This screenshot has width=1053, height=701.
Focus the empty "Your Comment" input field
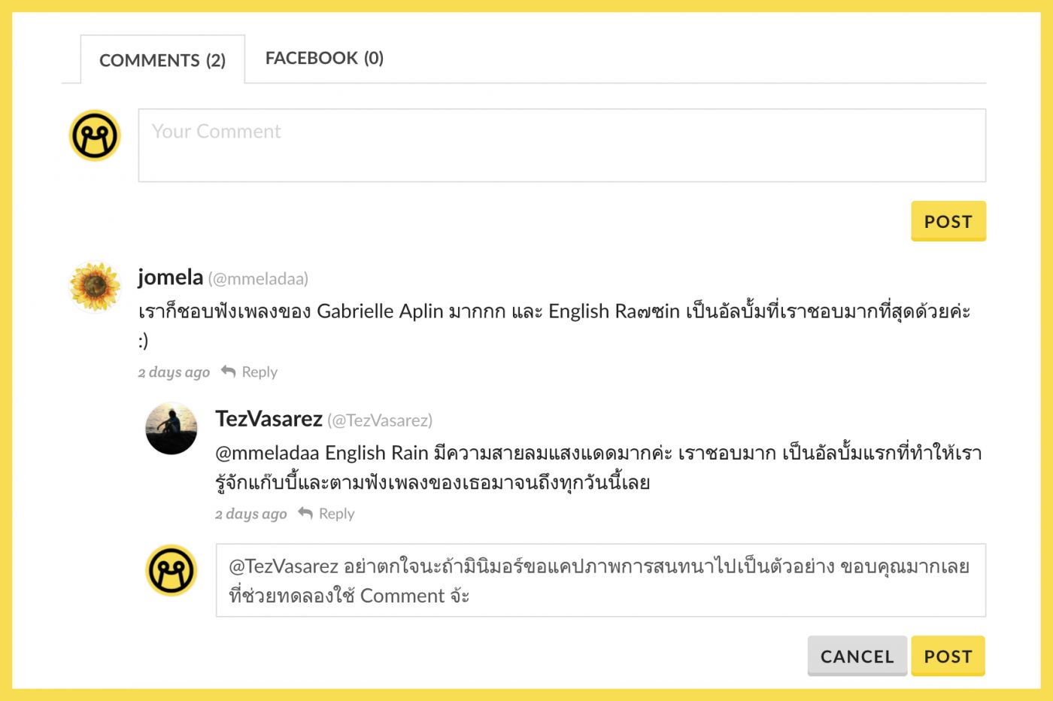pos(561,145)
